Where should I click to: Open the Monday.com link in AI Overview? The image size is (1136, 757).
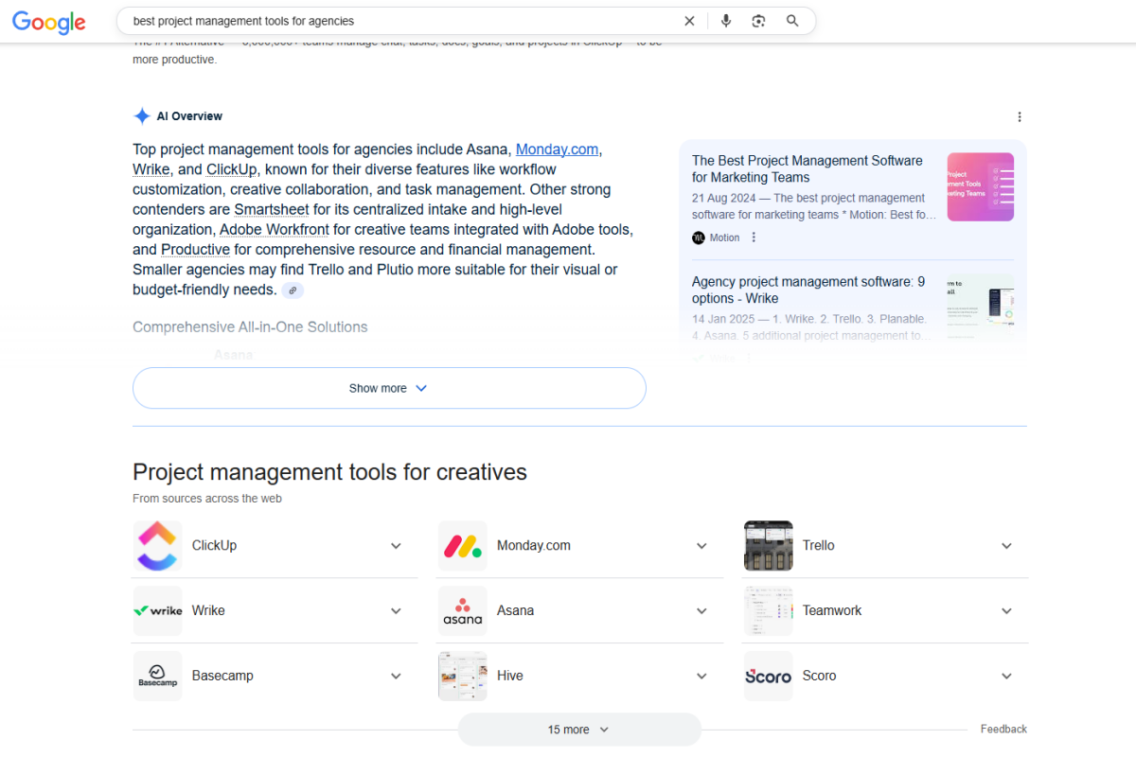(x=557, y=150)
